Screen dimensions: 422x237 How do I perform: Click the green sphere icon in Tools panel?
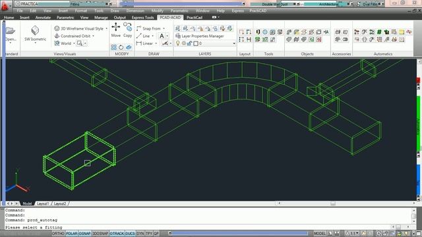[258, 39]
